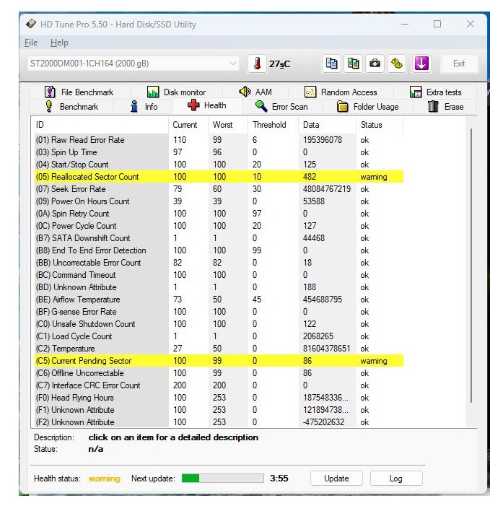Open the File menu
Viewport: 490px width, 511px height.
31,43
